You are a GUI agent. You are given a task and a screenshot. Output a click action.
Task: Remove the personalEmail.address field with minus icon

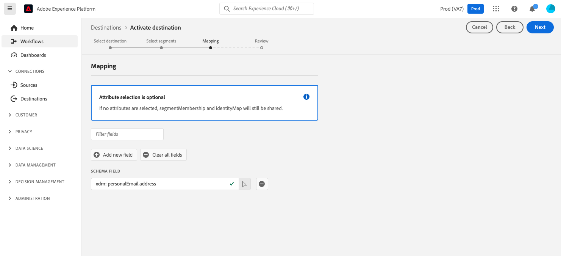tap(262, 184)
